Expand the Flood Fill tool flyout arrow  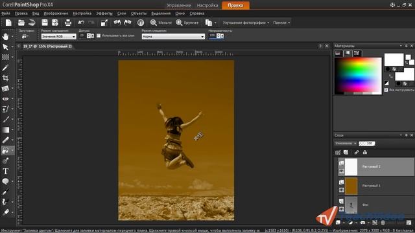coord(12,151)
